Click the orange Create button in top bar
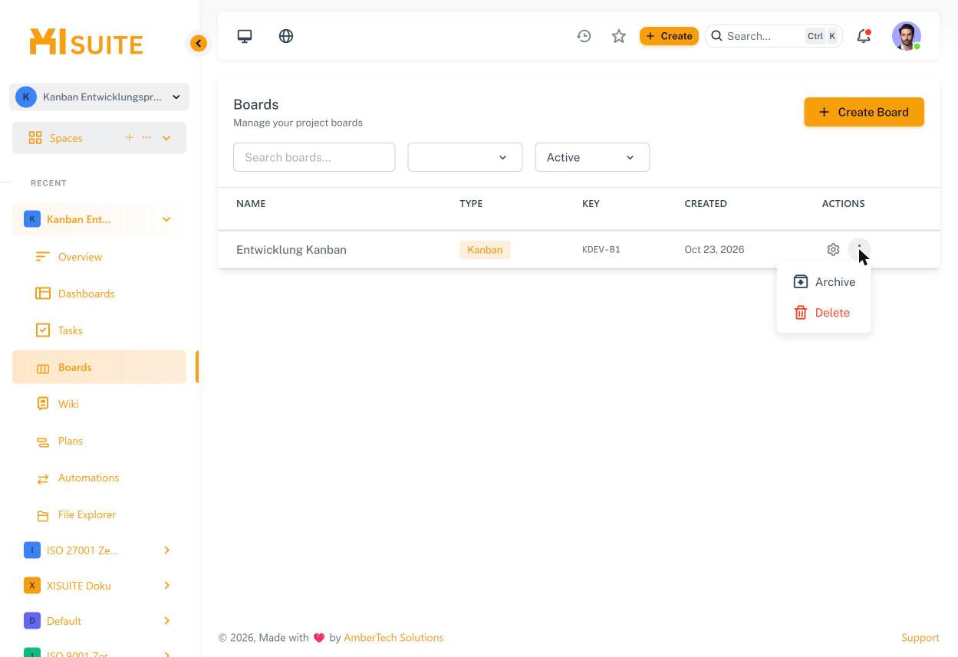 (x=669, y=36)
